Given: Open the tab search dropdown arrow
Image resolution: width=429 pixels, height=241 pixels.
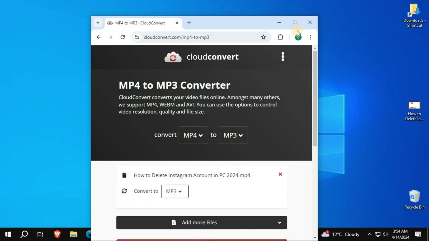Looking at the screenshot, I should pos(98,23).
